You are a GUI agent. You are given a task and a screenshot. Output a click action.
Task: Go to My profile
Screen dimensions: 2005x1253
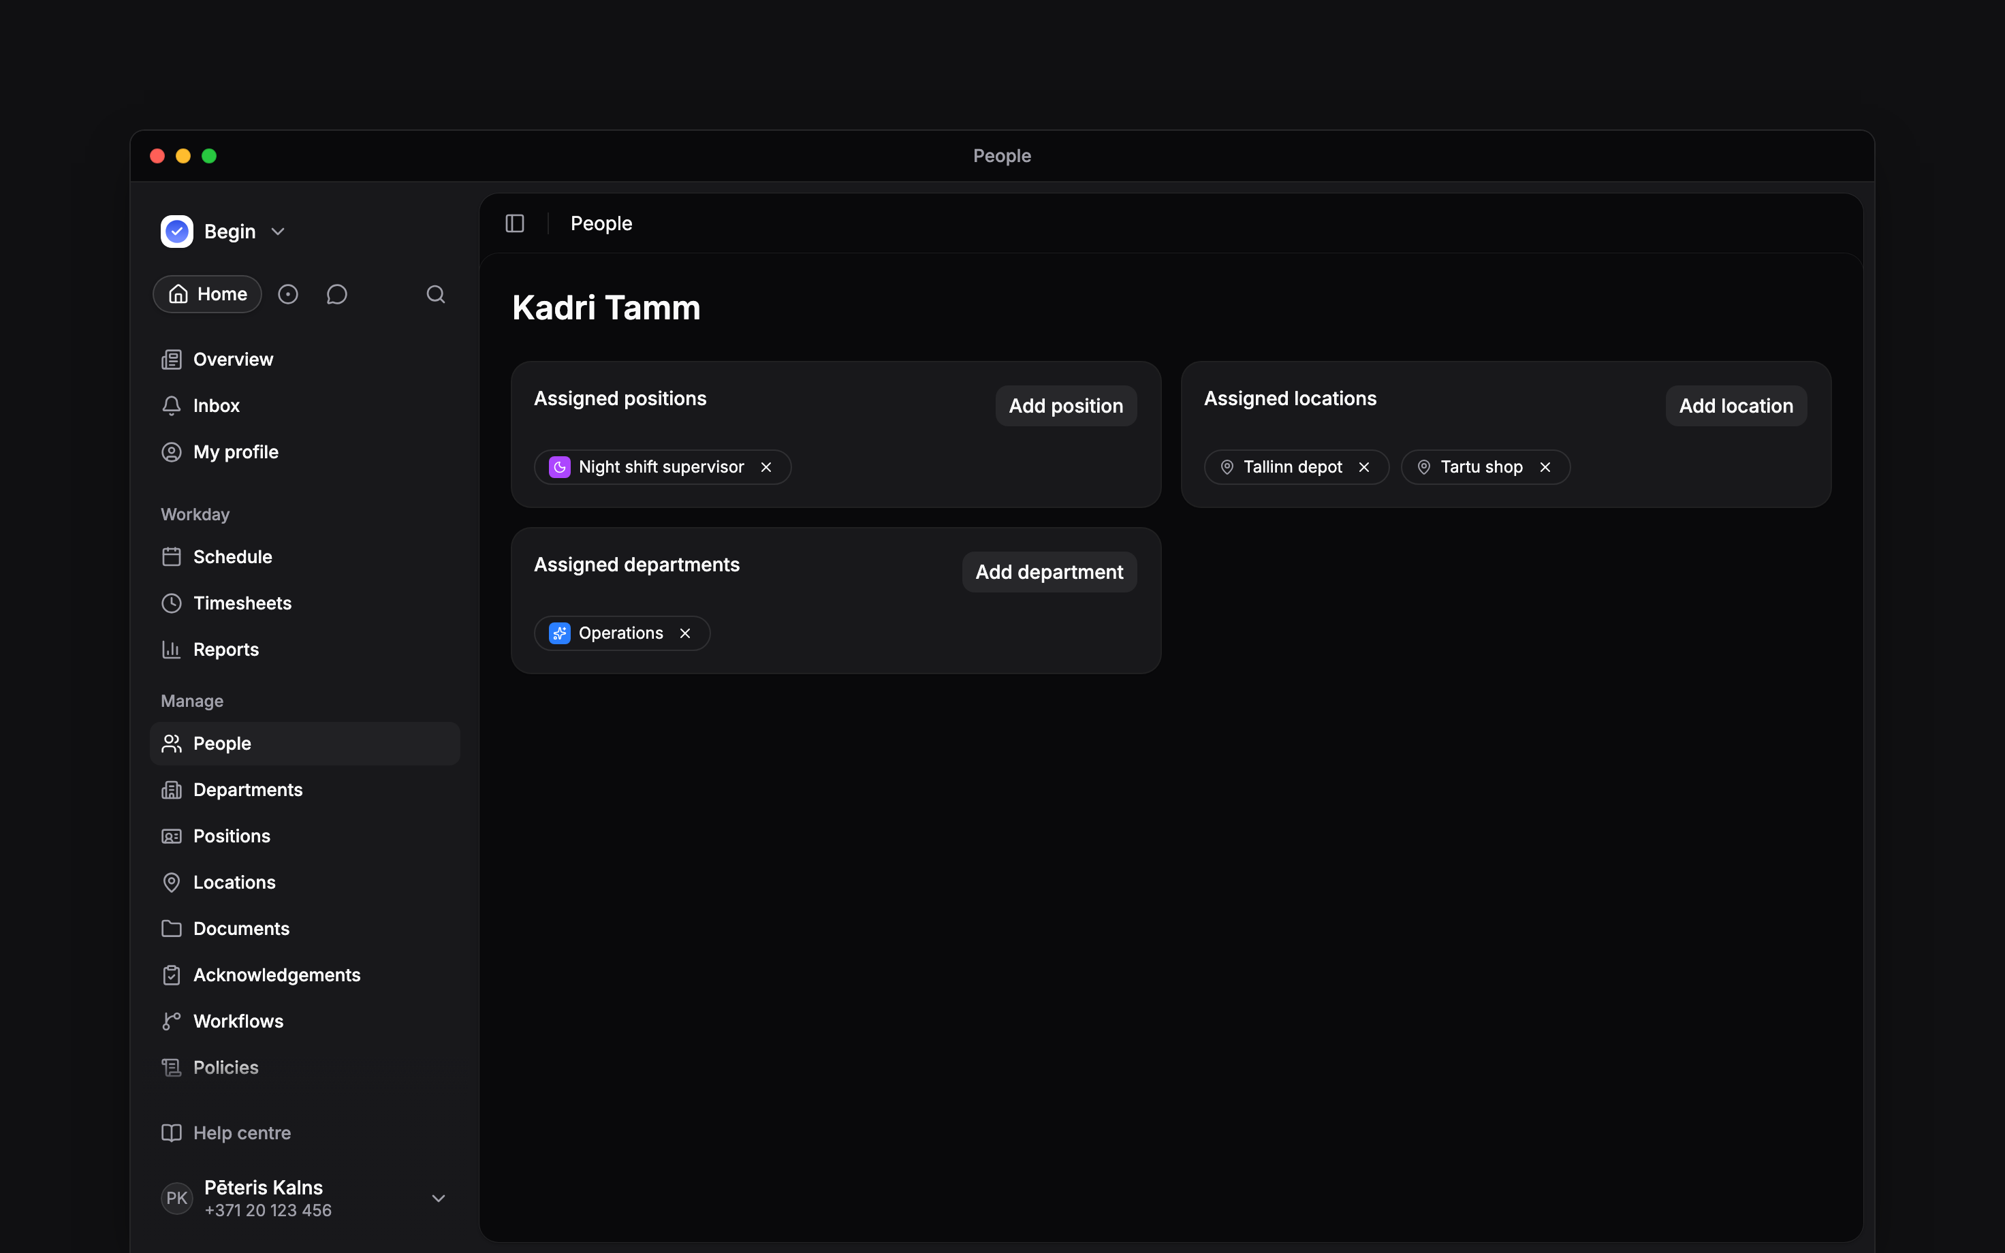(x=305, y=452)
